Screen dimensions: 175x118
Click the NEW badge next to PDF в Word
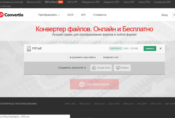click(x=60, y=2)
